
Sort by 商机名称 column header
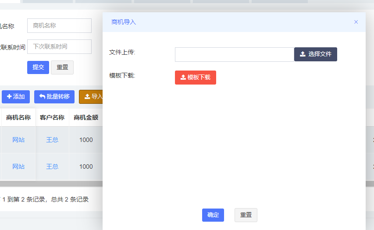(x=18, y=117)
